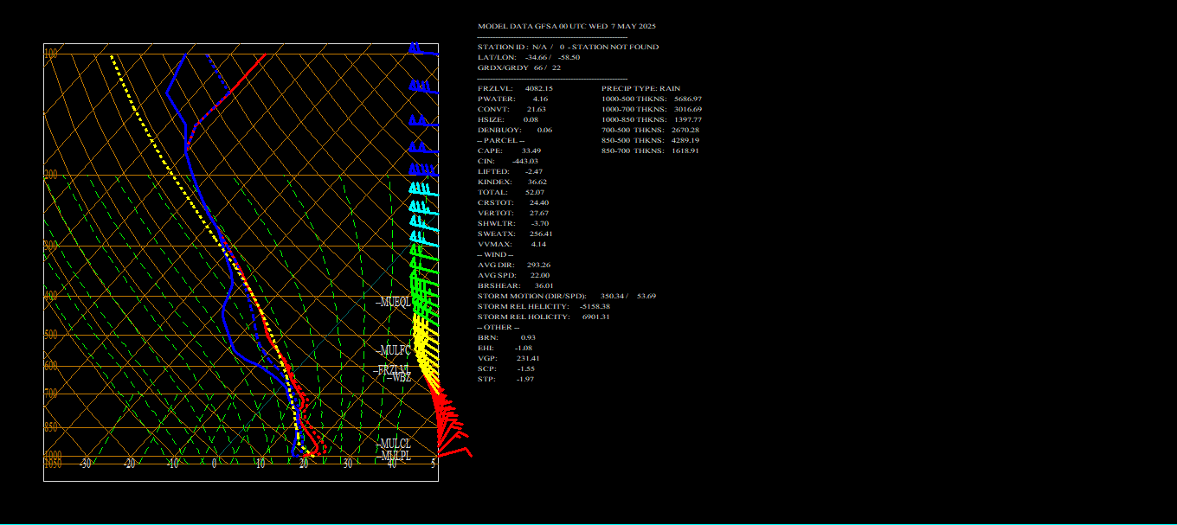Click the STP value -1.97

[x=525, y=379]
